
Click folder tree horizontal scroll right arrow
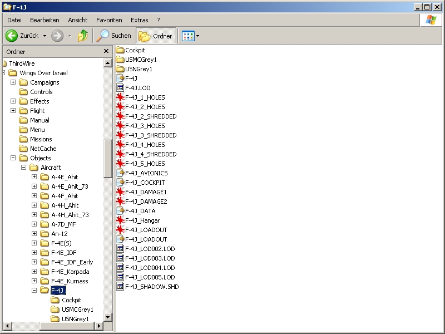click(x=98, y=326)
